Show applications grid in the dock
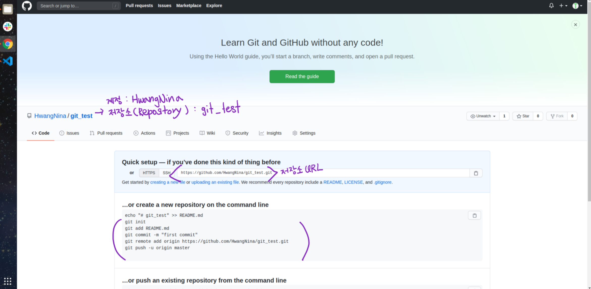 click(x=8, y=281)
